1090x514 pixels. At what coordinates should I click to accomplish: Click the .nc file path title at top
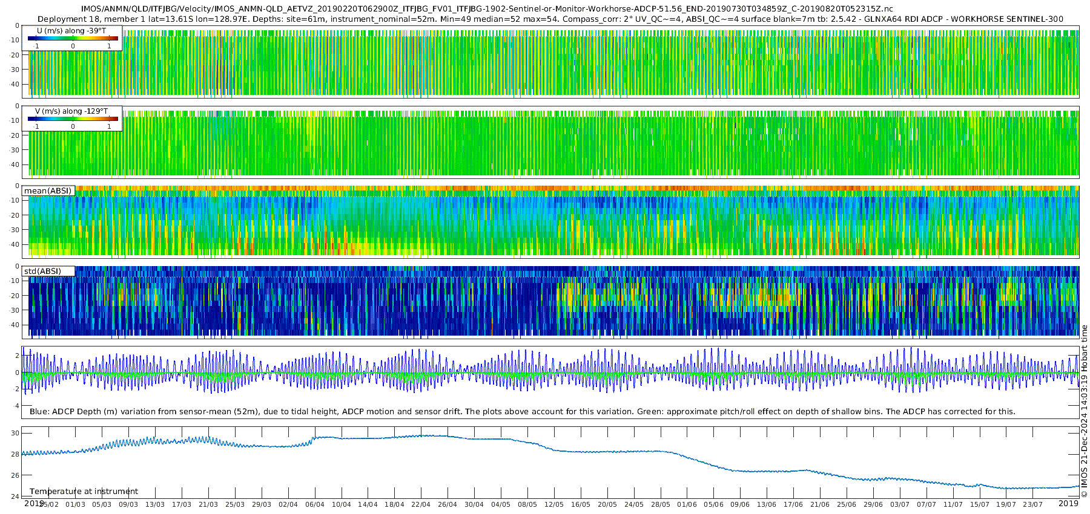pyautogui.click(x=486, y=9)
